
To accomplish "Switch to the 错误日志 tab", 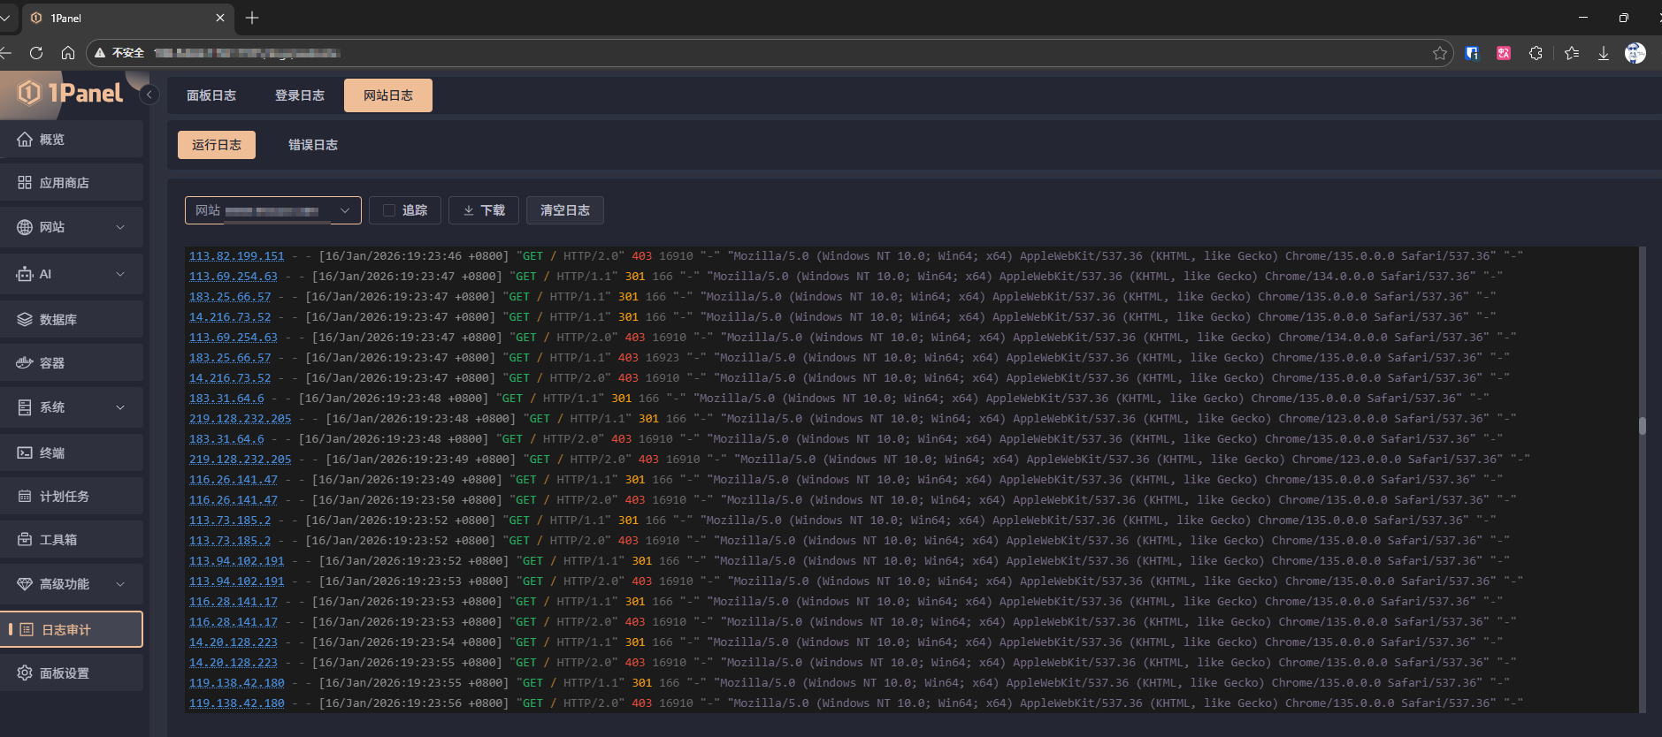I will (x=313, y=145).
